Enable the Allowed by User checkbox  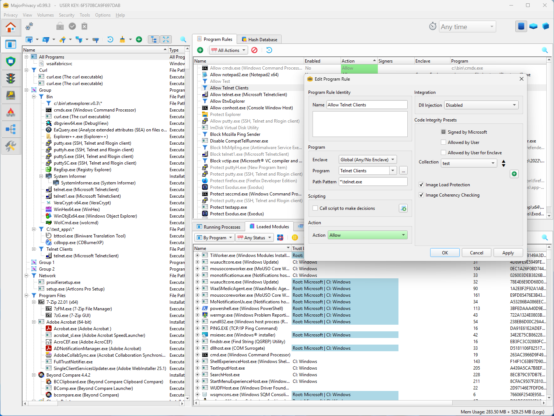443,142
